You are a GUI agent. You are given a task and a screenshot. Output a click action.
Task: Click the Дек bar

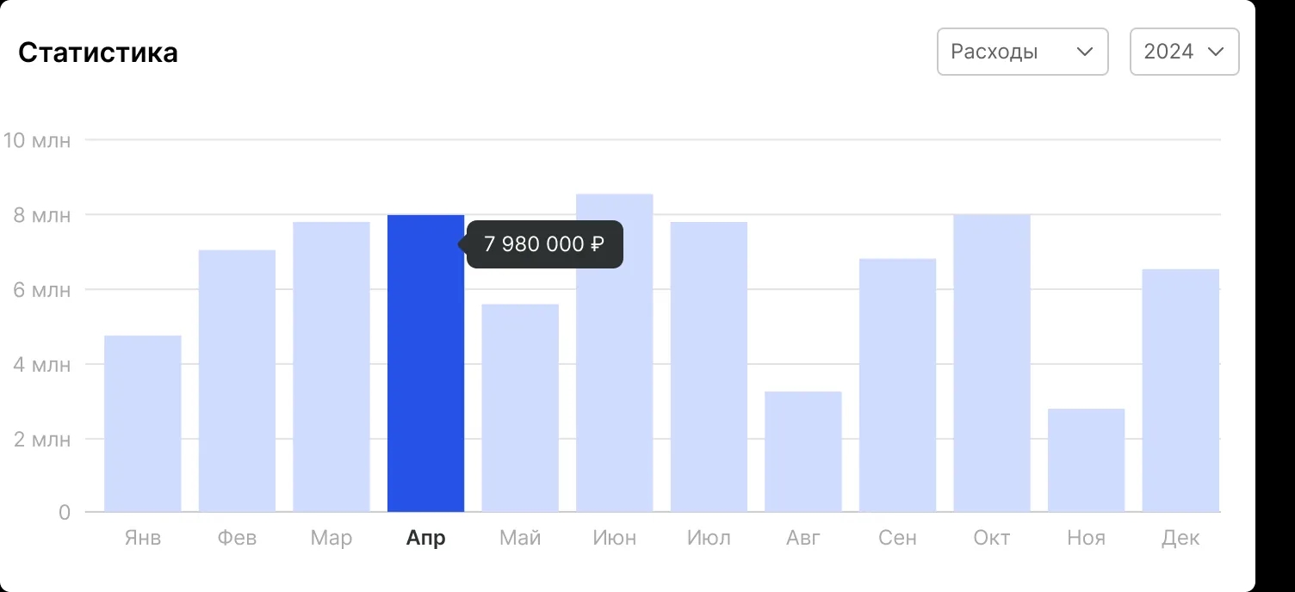click(1180, 391)
